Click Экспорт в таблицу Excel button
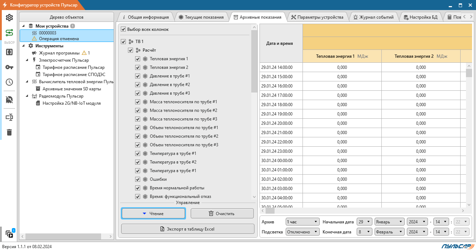This screenshot has width=476, height=251. click(x=187, y=229)
